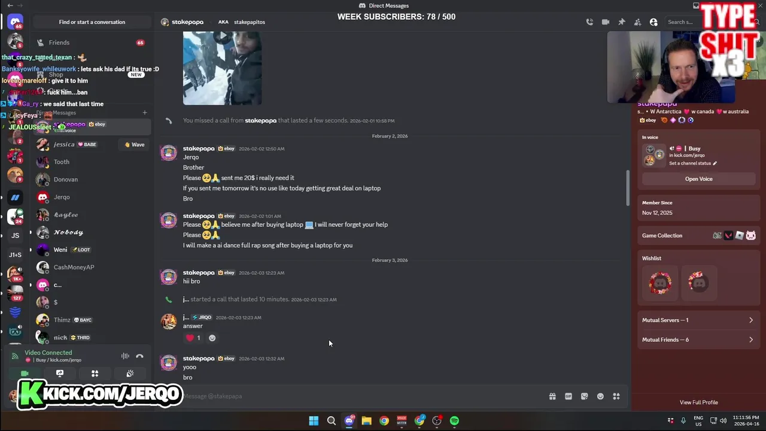Open the sticker picker
The height and width of the screenshot is (431, 766).
pyautogui.click(x=585, y=396)
